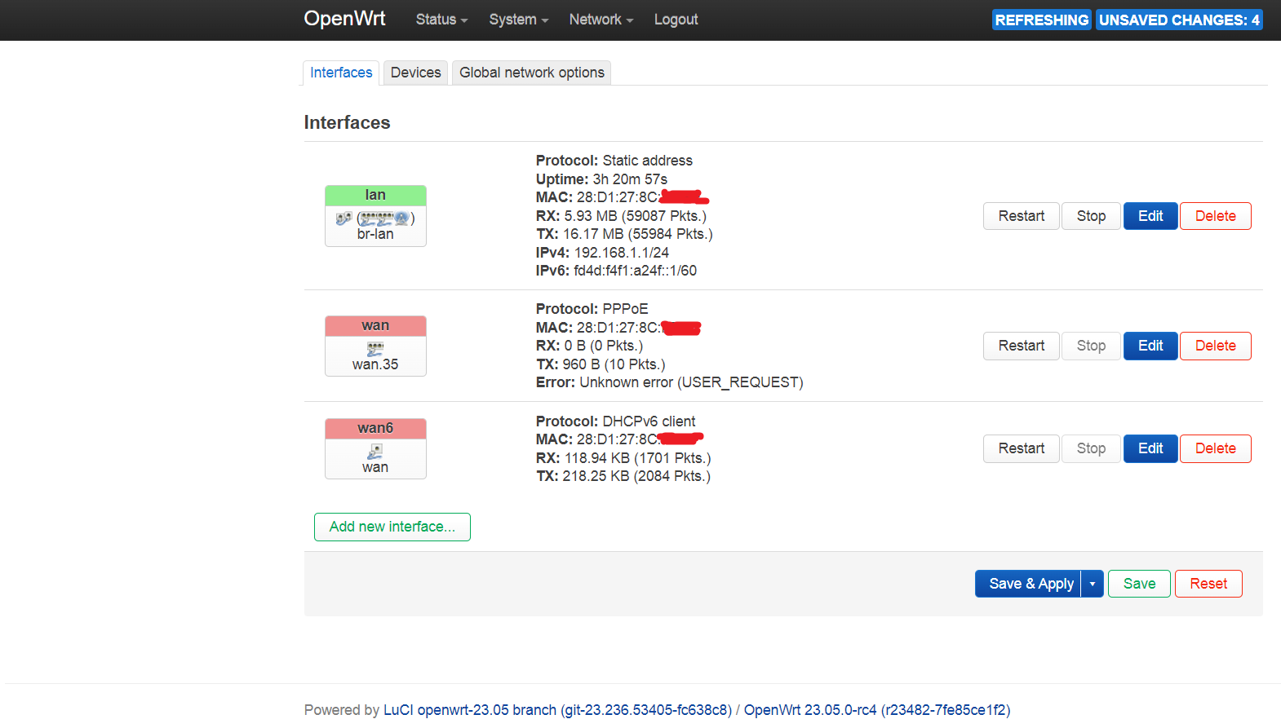Screen dimensions: 1281x728
Task: Restart the wan PPPoE interface
Action: tap(1022, 346)
